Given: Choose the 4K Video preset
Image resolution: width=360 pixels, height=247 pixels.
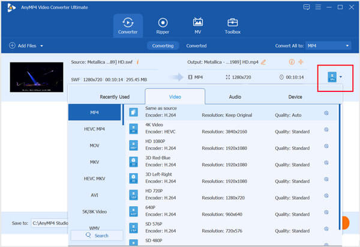Looking at the screenshot, I should (231, 129).
